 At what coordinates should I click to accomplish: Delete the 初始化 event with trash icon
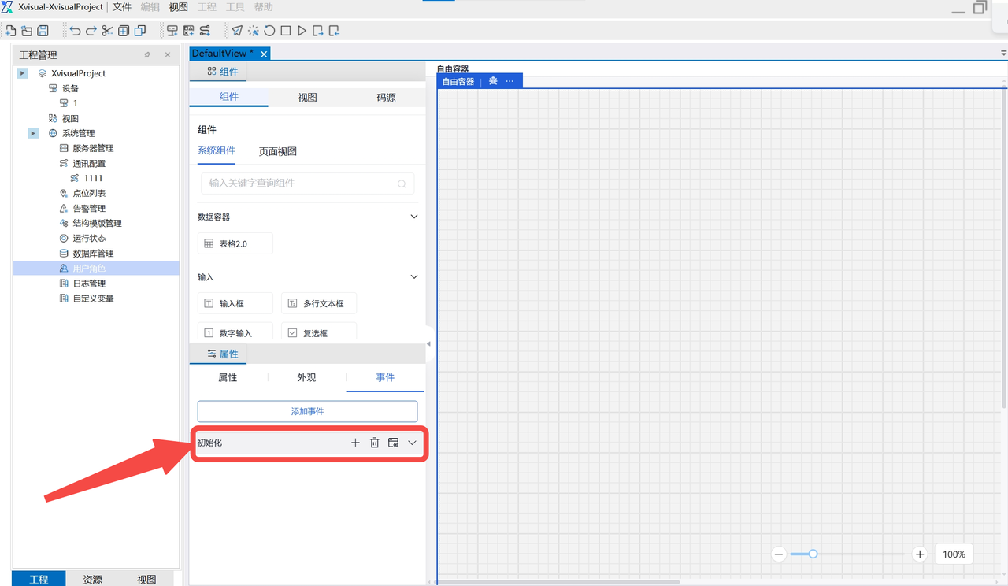[x=375, y=443]
